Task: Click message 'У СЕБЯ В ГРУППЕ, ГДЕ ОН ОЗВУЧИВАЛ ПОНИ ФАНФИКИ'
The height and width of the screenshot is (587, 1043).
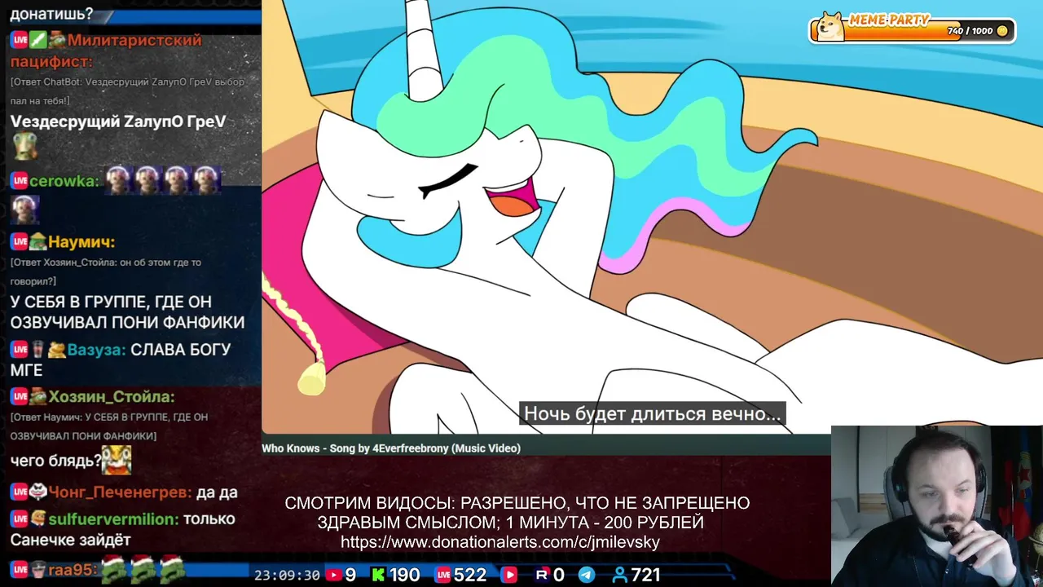Action: pos(127,311)
